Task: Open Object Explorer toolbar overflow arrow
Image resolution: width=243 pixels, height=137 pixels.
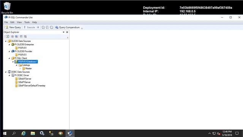Action: [68, 37]
